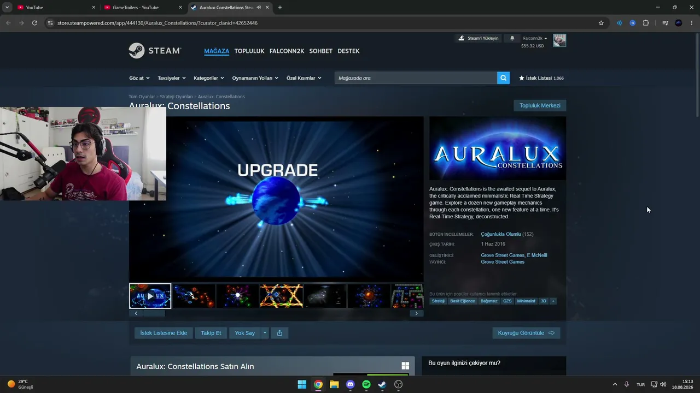
Task: Expand more tags with the plus button
Action: [553, 301]
